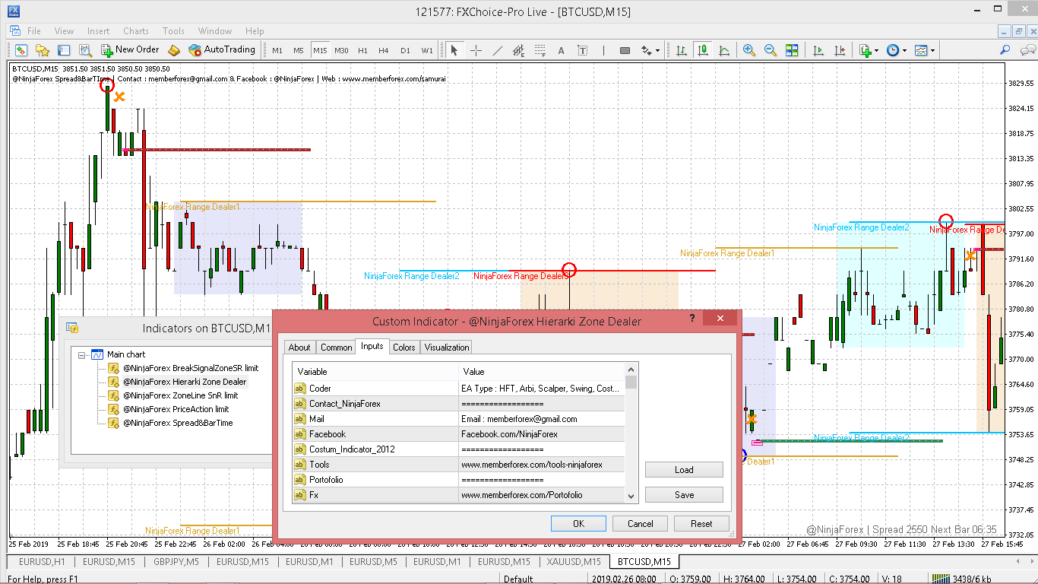Open the Insert menu
This screenshot has width=1038, height=584.
[99, 31]
